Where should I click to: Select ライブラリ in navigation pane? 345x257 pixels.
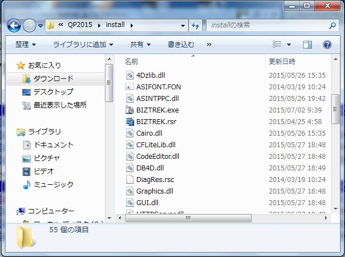point(45,132)
